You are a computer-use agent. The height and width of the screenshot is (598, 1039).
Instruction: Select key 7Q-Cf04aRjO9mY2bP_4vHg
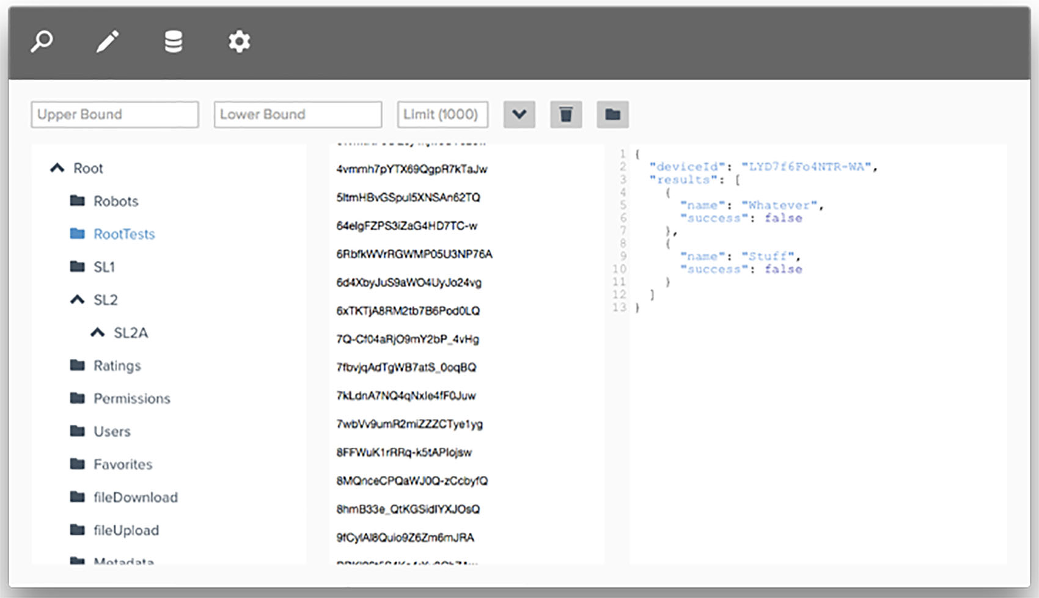pyautogui.click(x=408, y=340)
